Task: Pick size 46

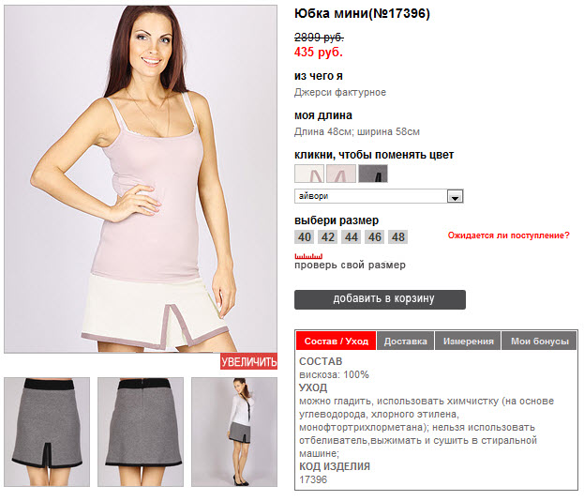Action: [x=375, y=237]
